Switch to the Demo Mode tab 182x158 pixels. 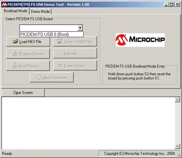40,12
